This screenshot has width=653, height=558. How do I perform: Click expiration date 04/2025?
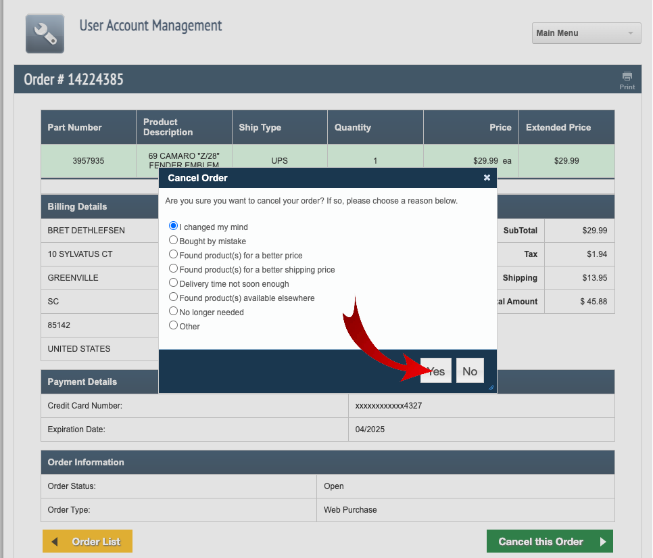click(370, 429)
